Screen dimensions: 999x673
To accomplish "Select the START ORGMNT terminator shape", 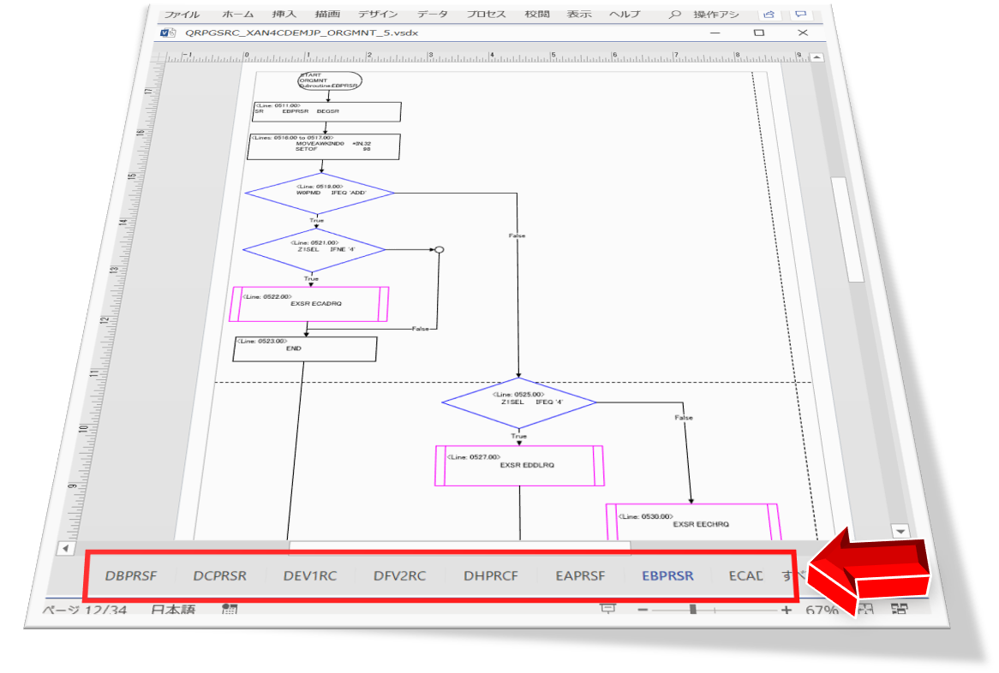I will pos(330,80).
